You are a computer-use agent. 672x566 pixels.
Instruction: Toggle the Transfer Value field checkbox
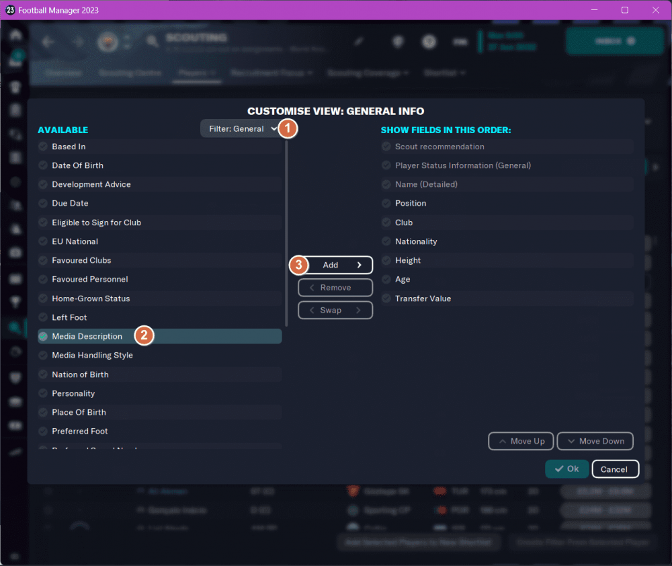pyautogui.click(x=386, y=298)
